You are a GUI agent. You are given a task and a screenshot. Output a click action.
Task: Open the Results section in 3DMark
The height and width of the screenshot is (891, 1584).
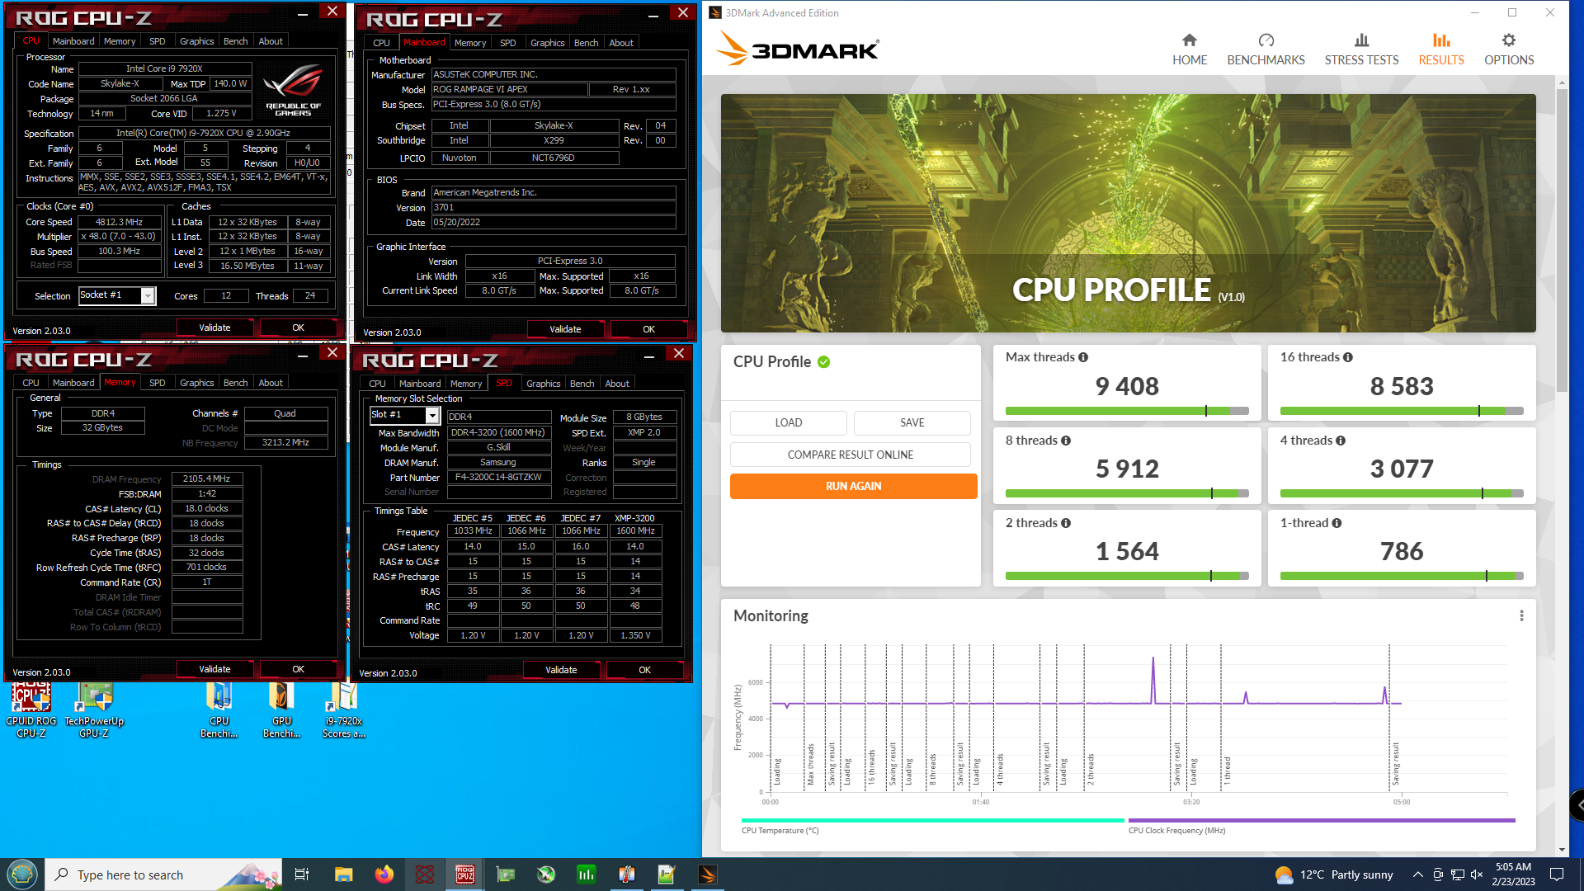tap(1440, 49)
